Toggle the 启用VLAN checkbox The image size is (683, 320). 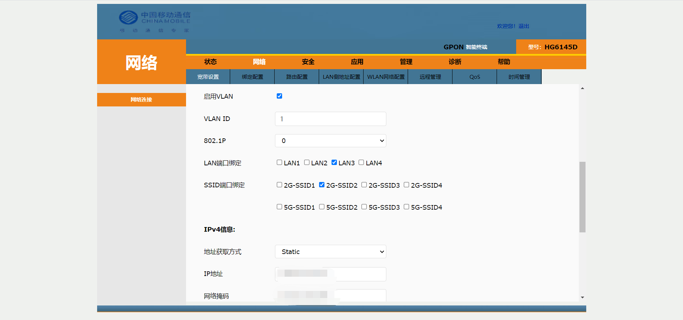pyautogui.click(x=280, y=96)
